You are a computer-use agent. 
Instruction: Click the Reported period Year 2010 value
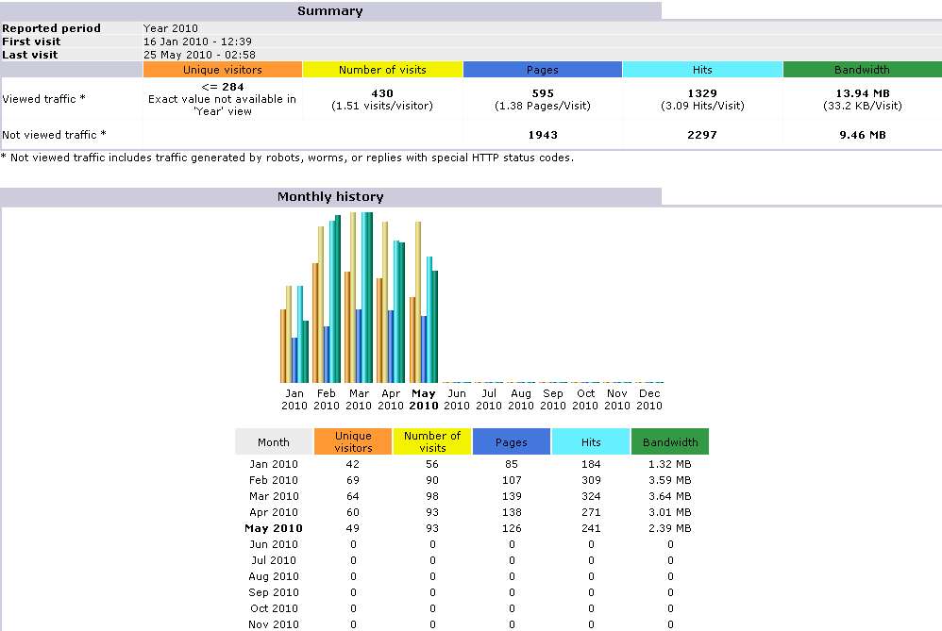[171, 28]
